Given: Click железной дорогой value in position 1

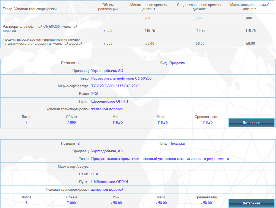Looking at the screenshot, I should (x=107, y=109).
